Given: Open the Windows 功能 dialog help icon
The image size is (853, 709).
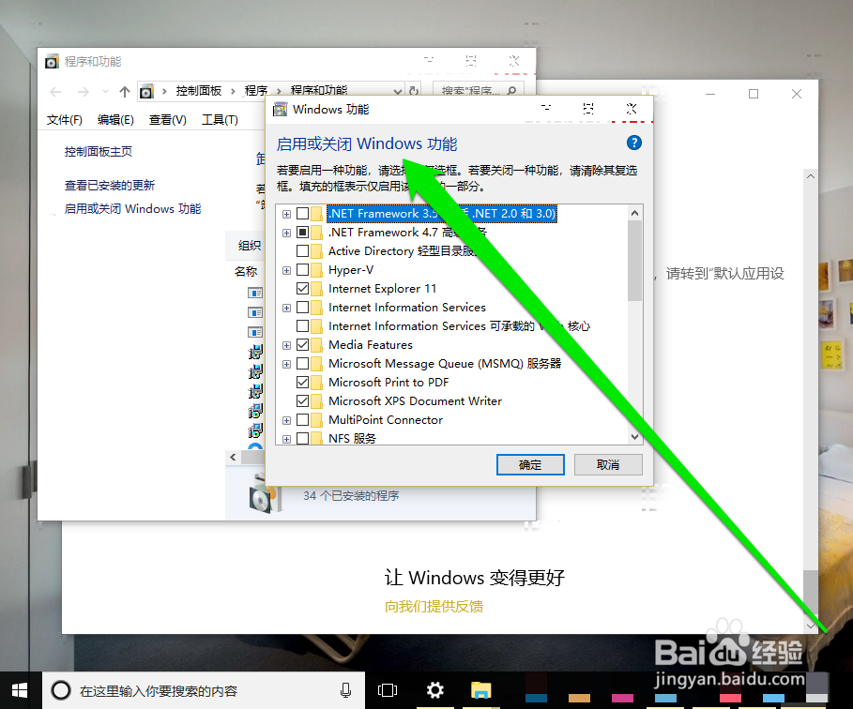Looking at the screenshot, I should [x=633, y=143].
